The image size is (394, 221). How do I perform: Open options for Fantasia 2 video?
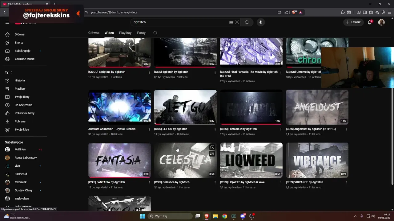click(x=281, y=130)
